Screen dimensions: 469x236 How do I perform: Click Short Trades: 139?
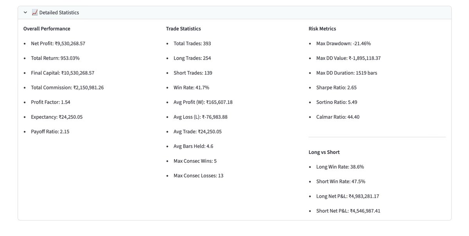(x=193, y=73)
